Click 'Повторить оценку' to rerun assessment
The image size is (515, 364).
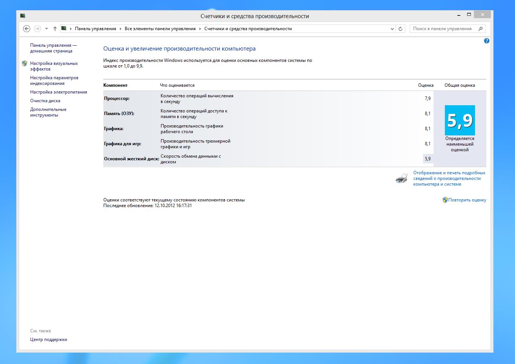(467, 200)
